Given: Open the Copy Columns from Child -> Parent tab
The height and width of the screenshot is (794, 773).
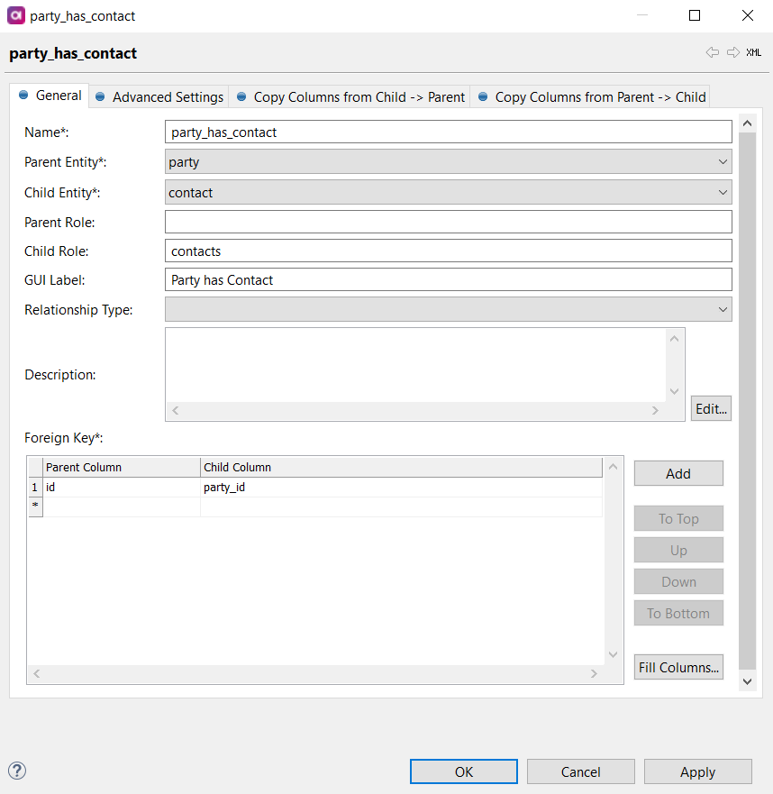Looking at the screenshot, I should (350, 96).
